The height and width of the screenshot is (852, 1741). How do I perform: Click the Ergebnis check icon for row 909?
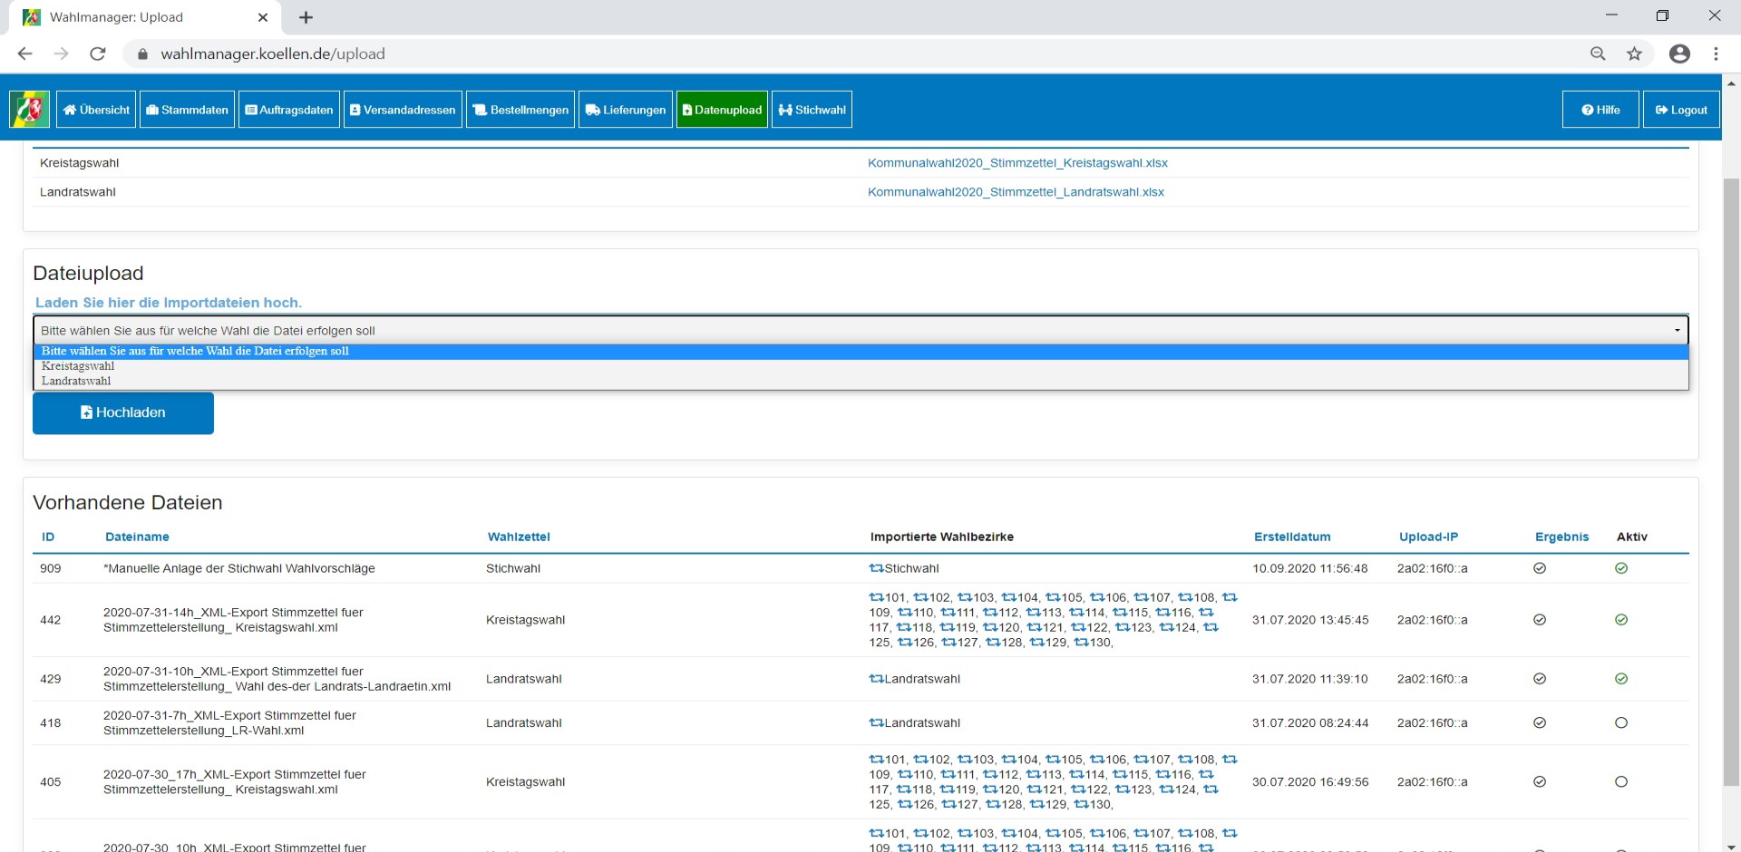coord(1540,568)
